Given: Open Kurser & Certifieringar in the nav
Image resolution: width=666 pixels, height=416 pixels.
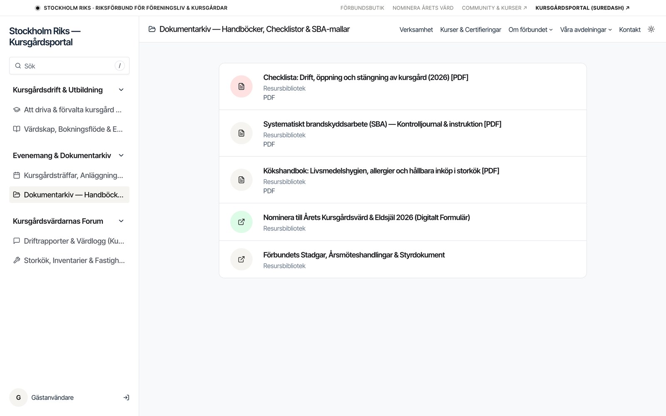Looking at the screenshot, I should [x=470, y=30].
